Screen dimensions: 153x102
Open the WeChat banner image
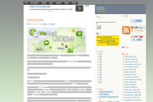pyautogui.click(x=57, y=40)
